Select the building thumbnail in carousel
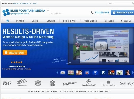Viewport: 134px width, 99px height. pyautogui.click(x=71, y=73)
